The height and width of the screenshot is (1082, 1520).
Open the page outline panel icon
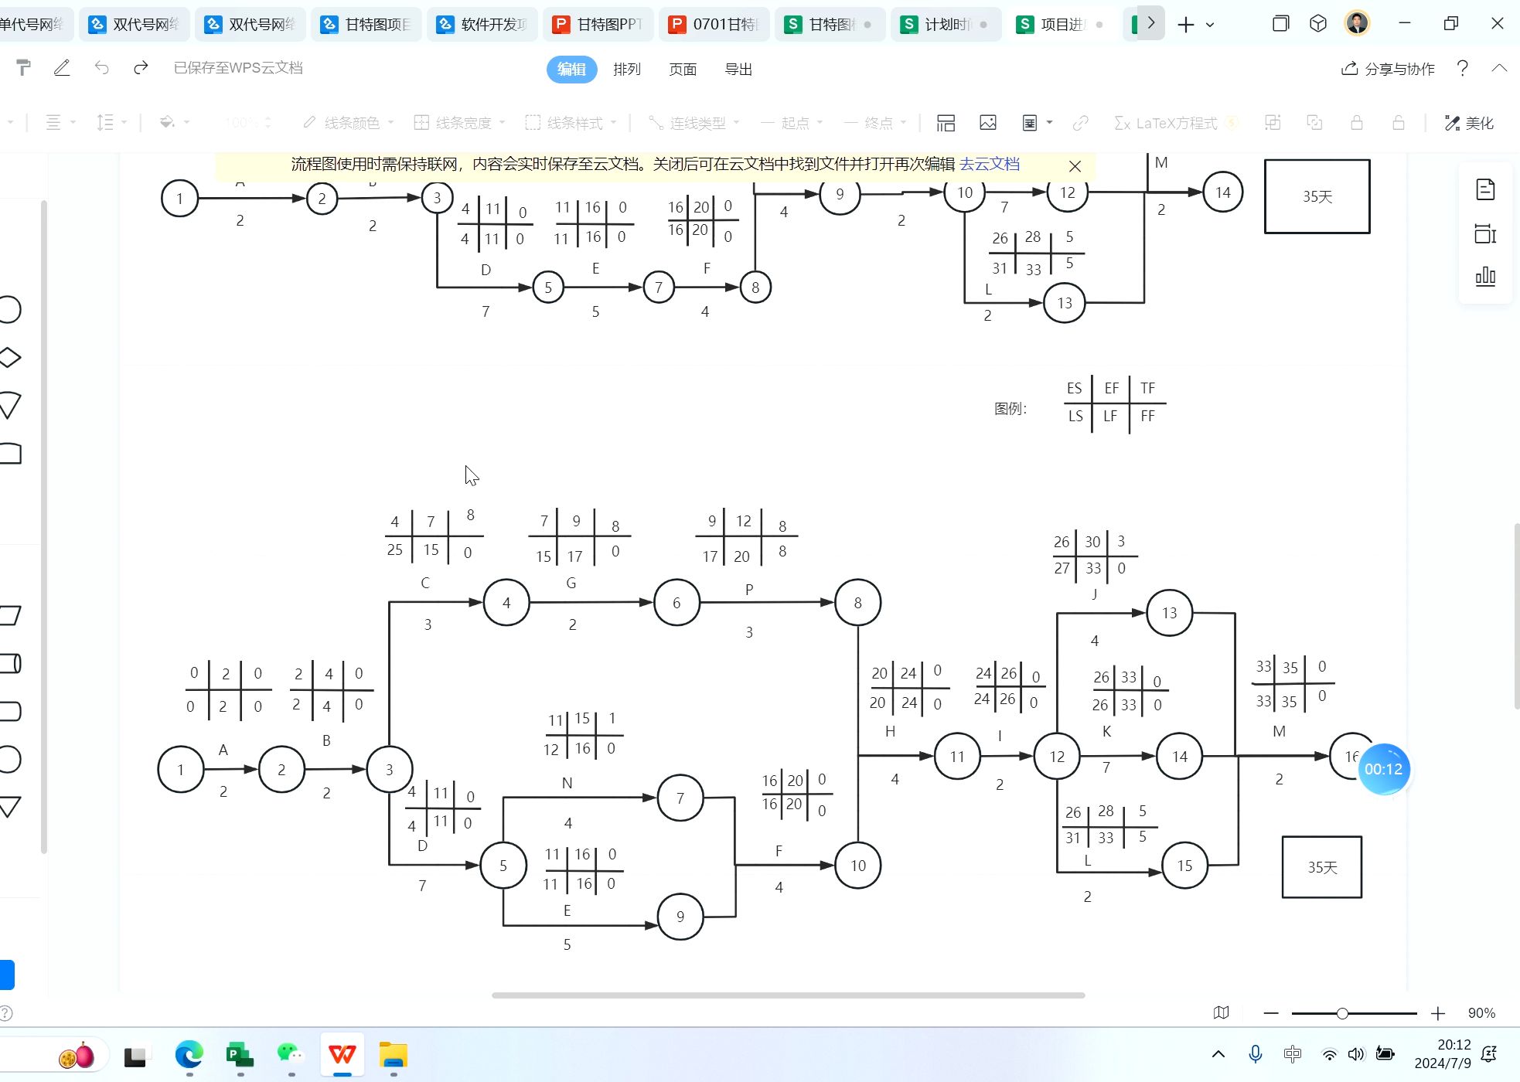coord(1485,189)
